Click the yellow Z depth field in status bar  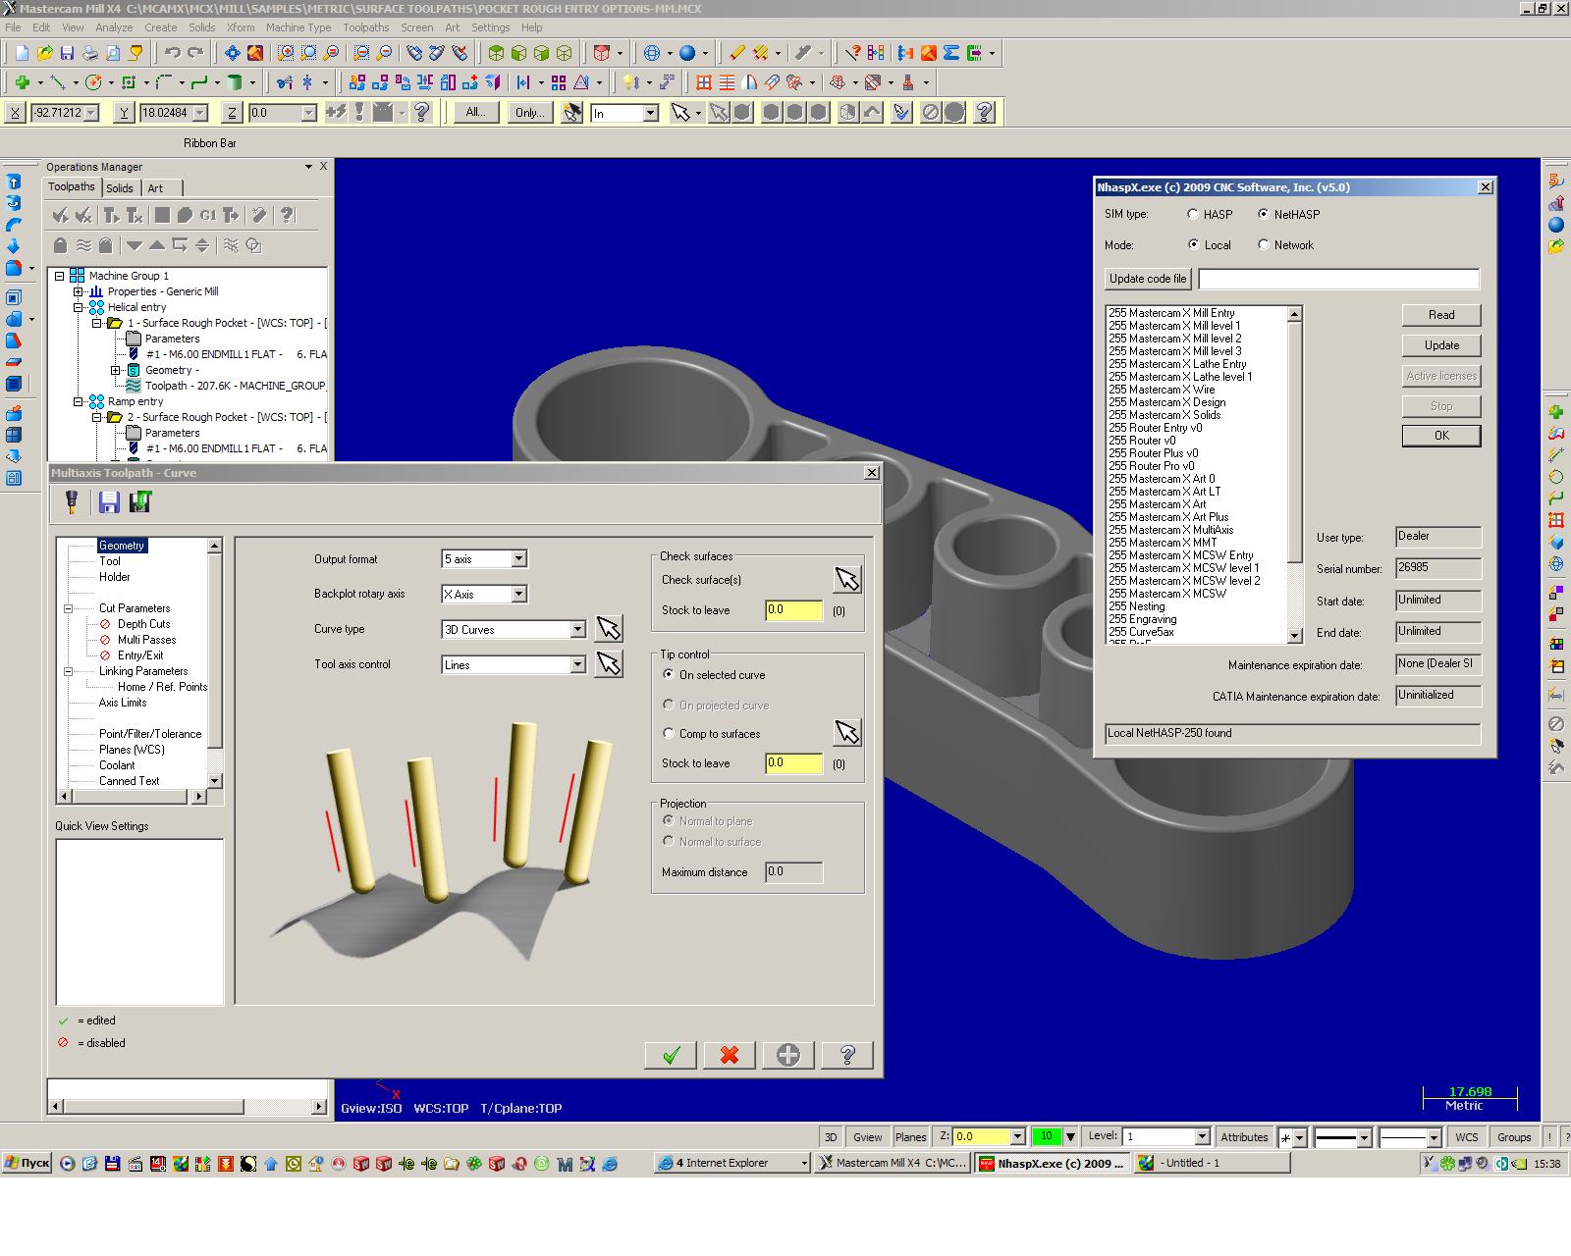tap(980, 1136)
